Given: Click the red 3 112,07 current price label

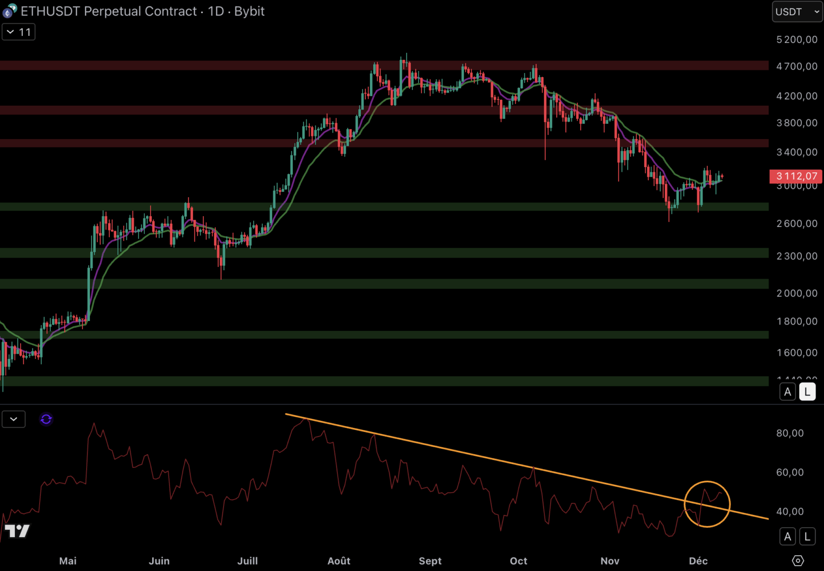Looking at the screenshot, I should (x=796, y=176).
